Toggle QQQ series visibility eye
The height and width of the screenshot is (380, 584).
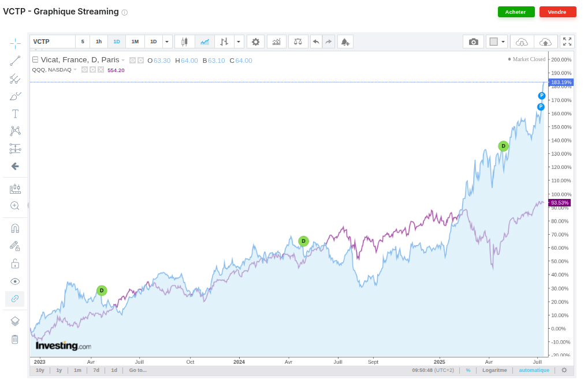(x=84, y=70)
